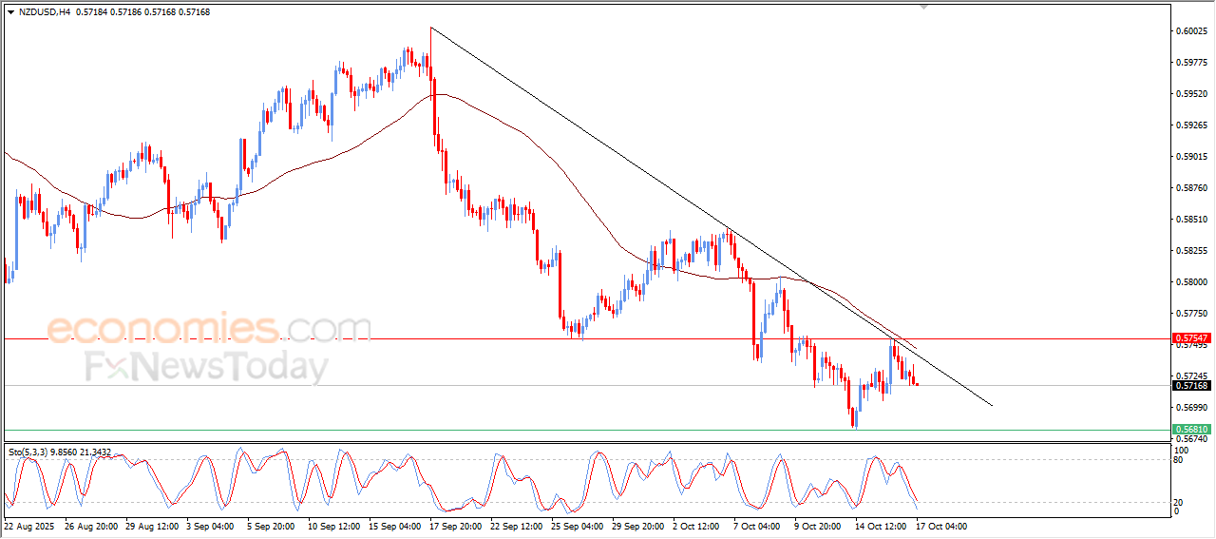Click the stochastic 80 level scale label

tap(1181, 460)
